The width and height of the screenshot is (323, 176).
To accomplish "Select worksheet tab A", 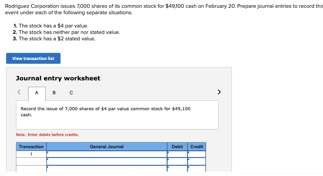I will [x=37, y=93].
